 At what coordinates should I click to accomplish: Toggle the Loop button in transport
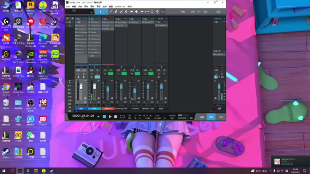[x=122, y=117]
